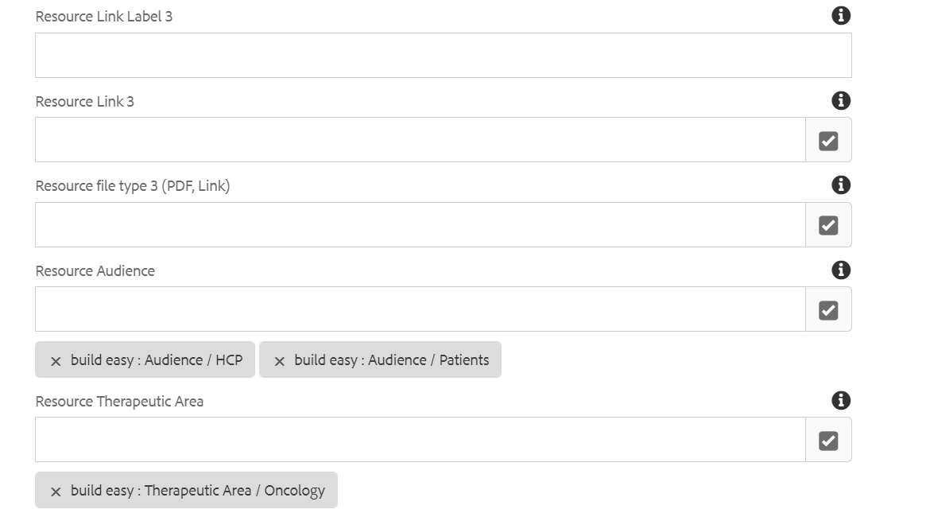Open tag picker for Resource Therapeutic Area
This screenshot has height=513, width=930.
click(828, 440)
